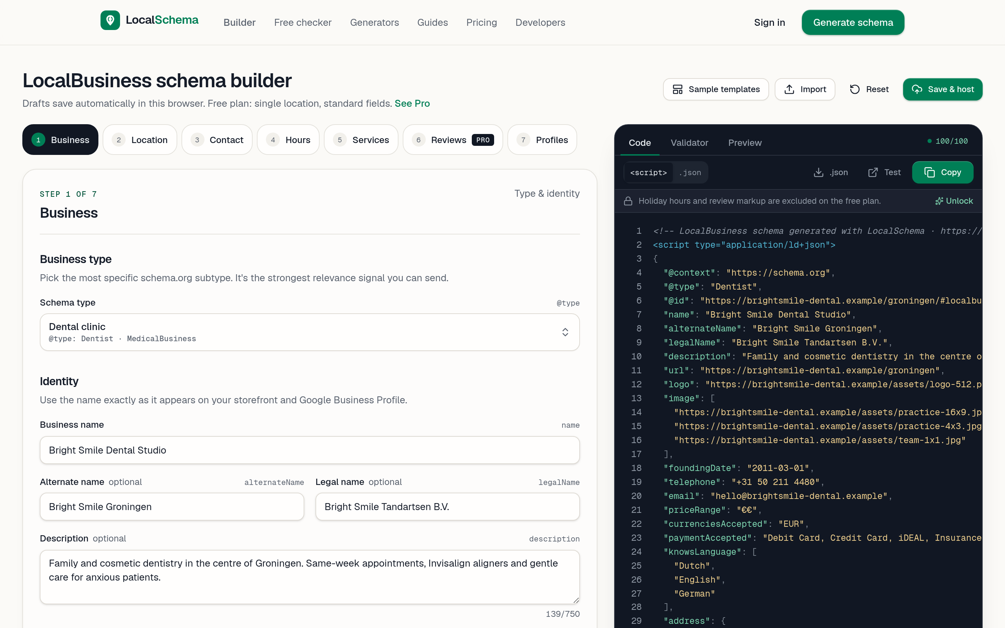The width and height of the screenshot is (1005, 628).
Task: Go to step 4 Hours
Action: click(x=288, y=140)
